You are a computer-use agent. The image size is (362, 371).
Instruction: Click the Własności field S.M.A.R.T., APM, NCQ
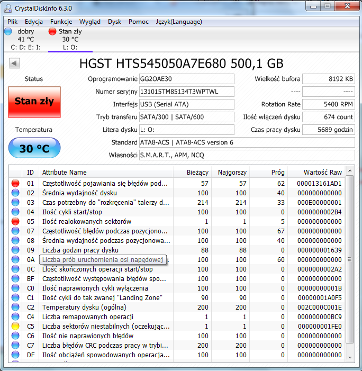coord(247,155)
